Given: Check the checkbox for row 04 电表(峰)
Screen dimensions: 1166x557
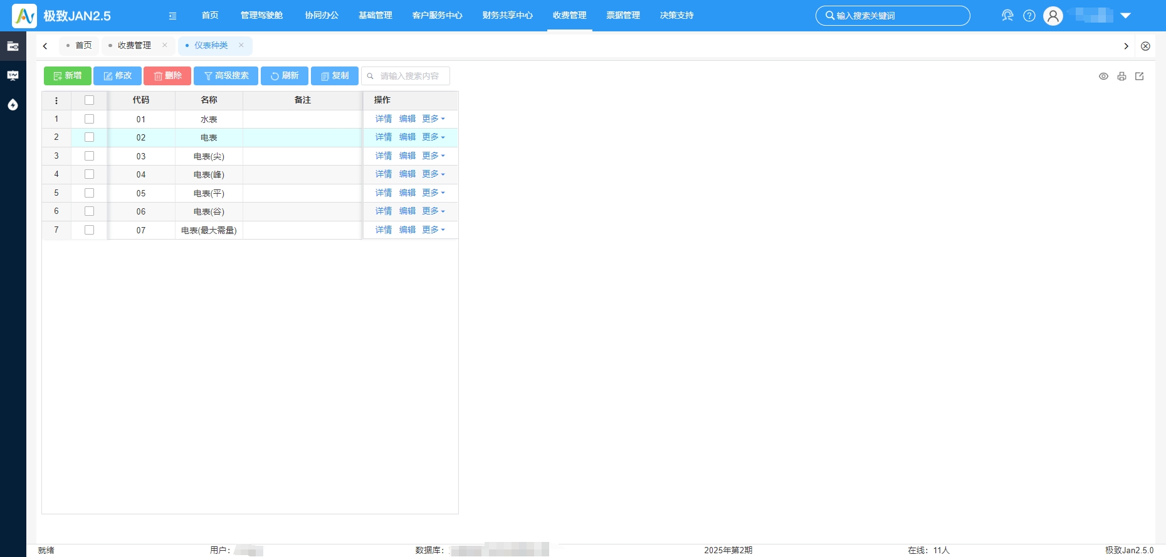Looking at the screenshot, I should coord(89,174).
